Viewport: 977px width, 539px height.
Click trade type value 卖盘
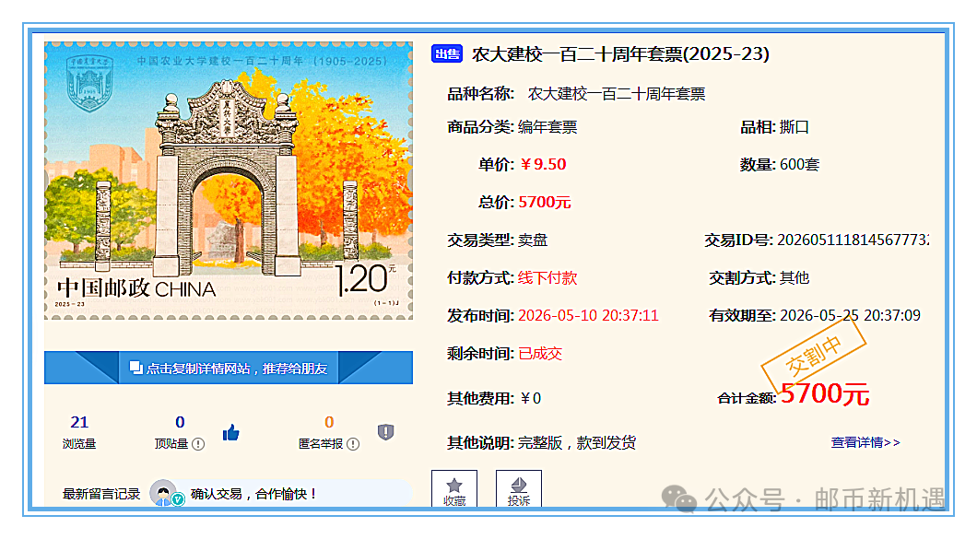[533, 240]
